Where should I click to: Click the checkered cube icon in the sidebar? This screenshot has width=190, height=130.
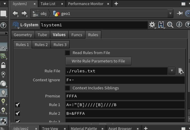pyautogui.click(x=3, y=121)
